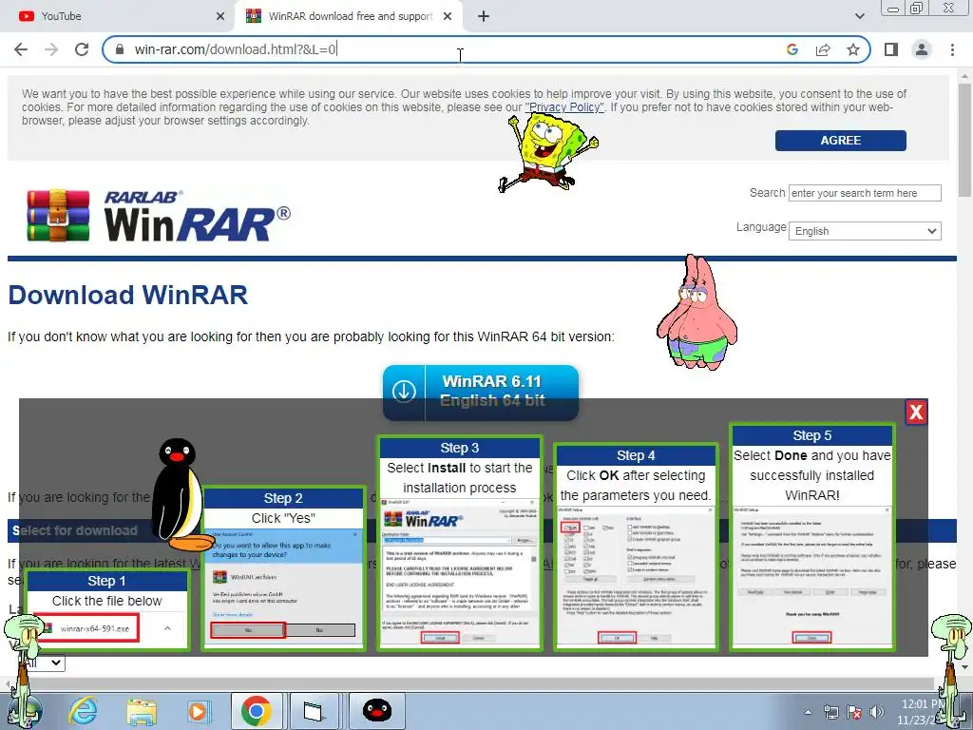
Task: Switch to the YouTube tab
Action: (118, 16)
